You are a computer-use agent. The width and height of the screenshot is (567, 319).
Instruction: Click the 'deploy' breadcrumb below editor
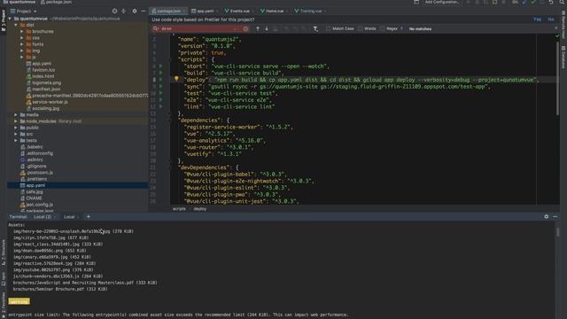click(x=200, y=209)
